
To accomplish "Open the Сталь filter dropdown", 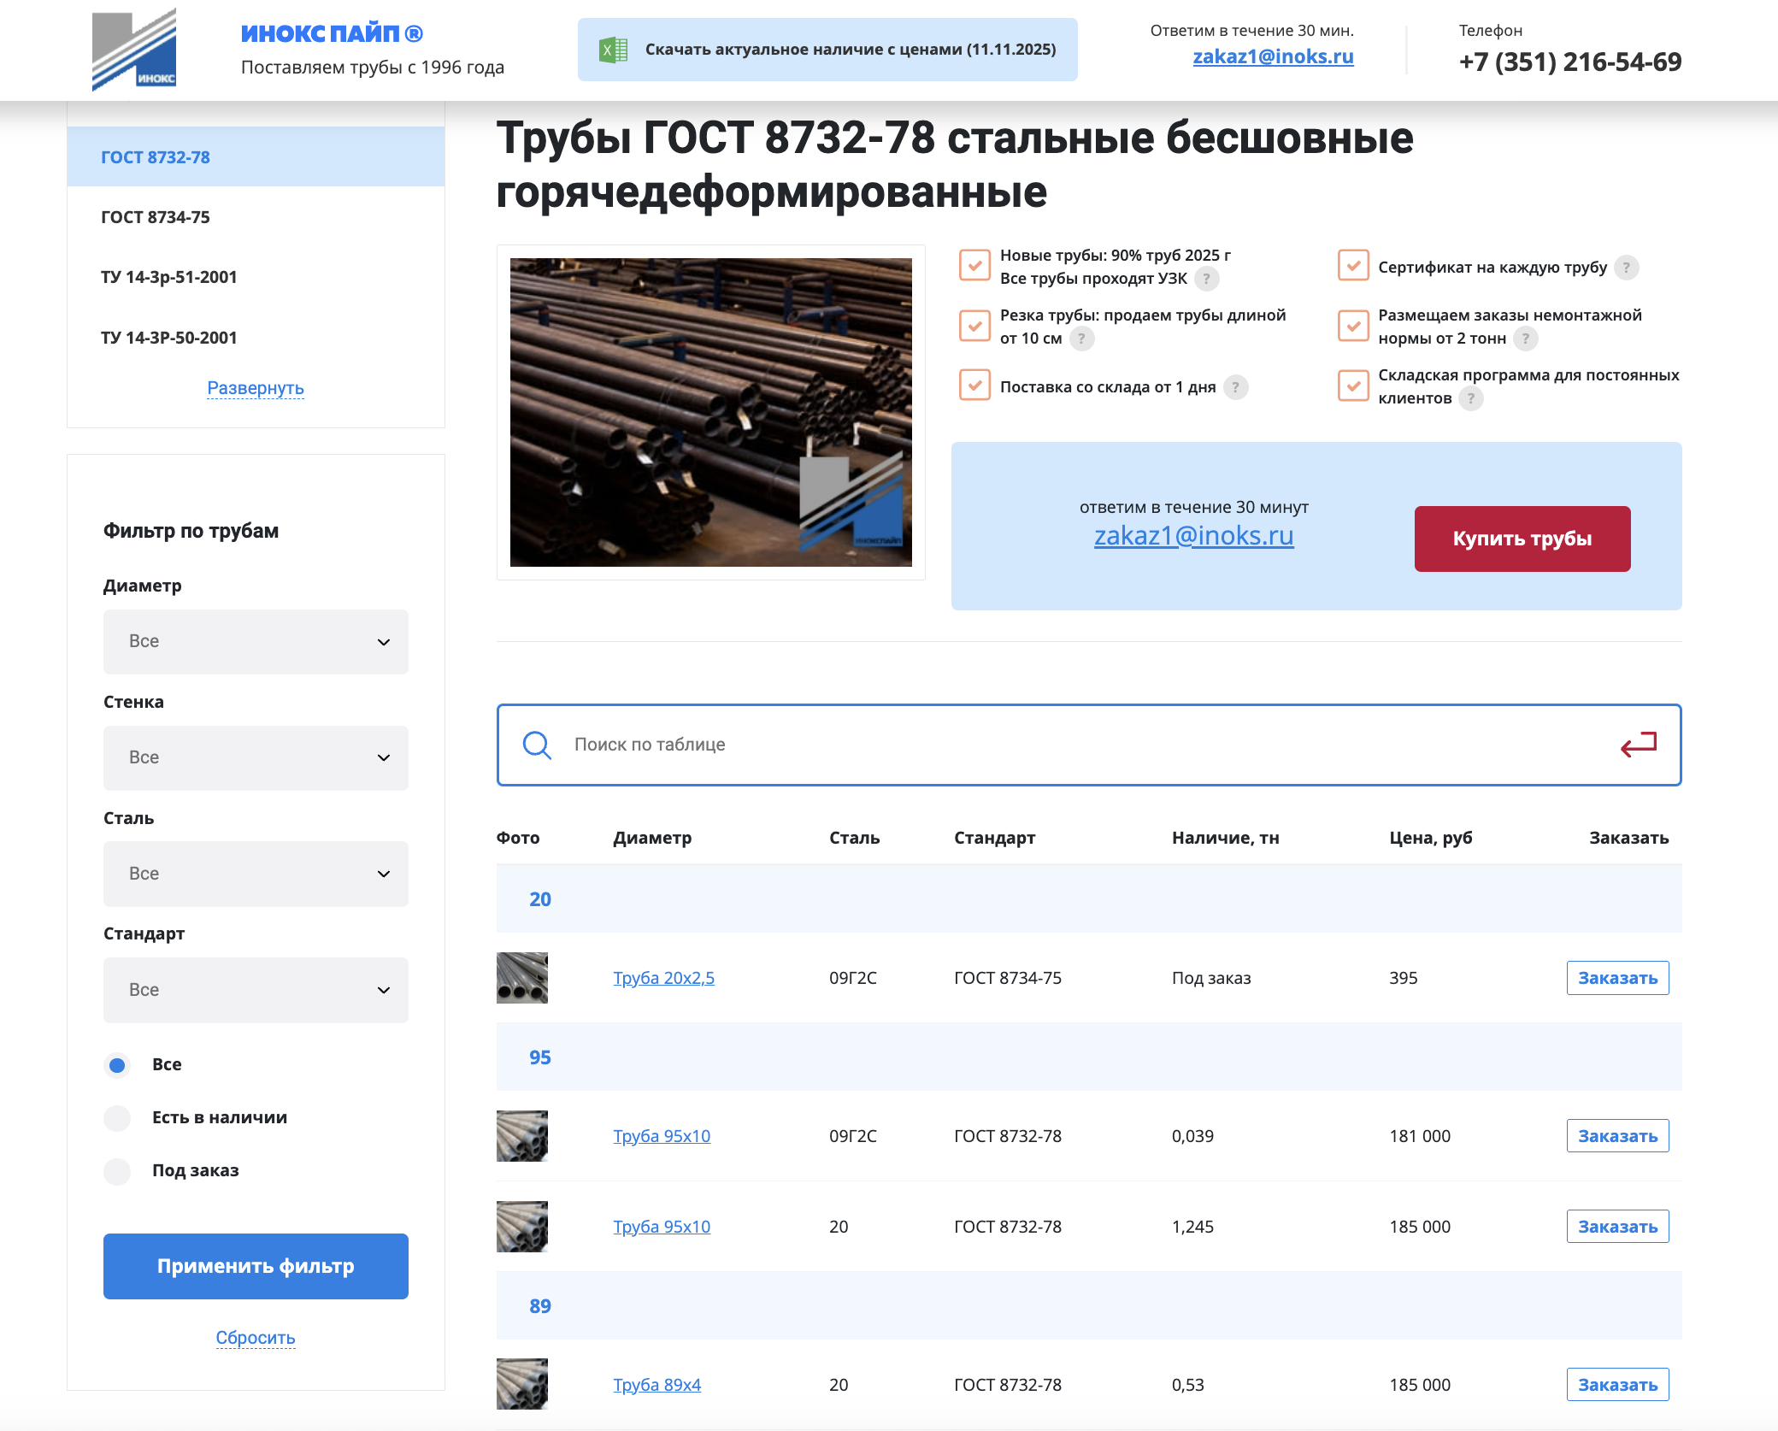I will click(256, 874).
